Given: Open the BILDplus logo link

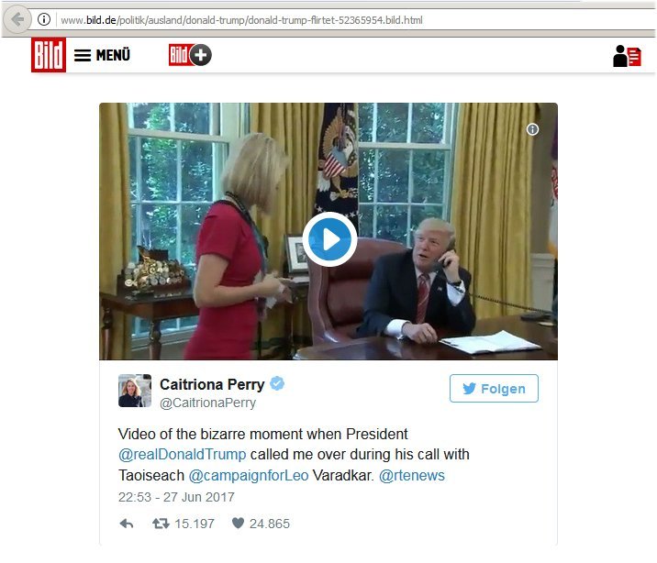Looking at the screenshot, I should coord(190,55).
